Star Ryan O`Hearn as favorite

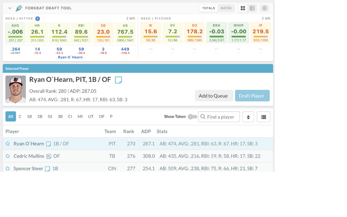coord(8,144)
